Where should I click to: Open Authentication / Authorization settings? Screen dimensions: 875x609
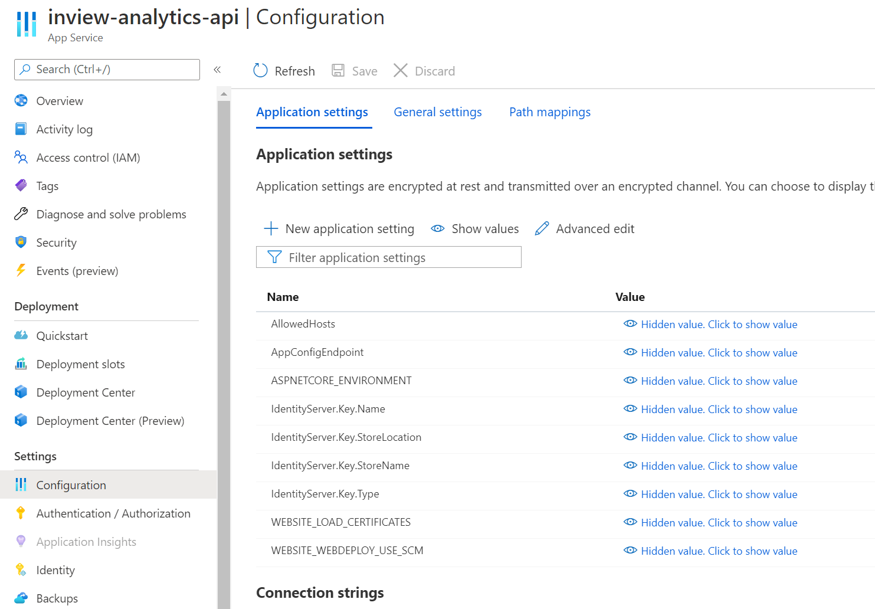[x=113, y=513]
